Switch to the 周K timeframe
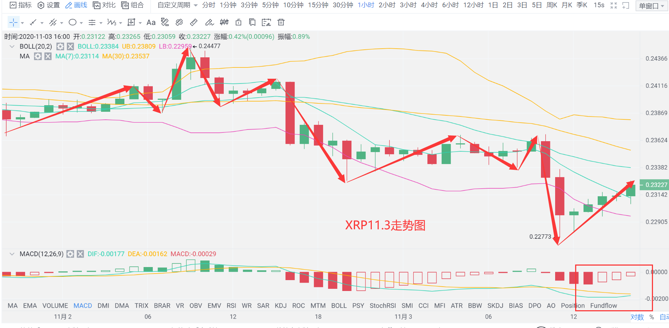This screenshot has width=669, height=328. (x=552, y=5)
